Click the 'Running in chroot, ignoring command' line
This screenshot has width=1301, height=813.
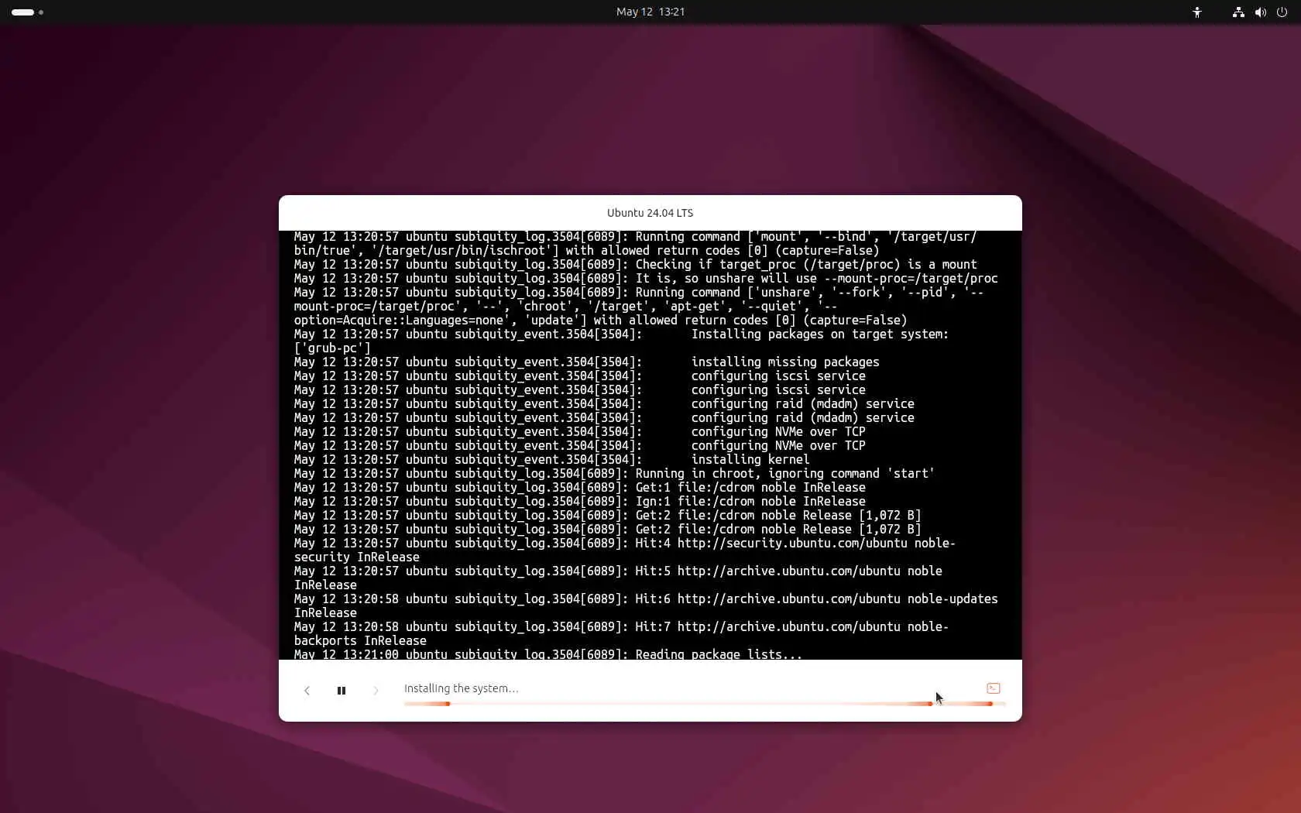(x=614, y=473)
